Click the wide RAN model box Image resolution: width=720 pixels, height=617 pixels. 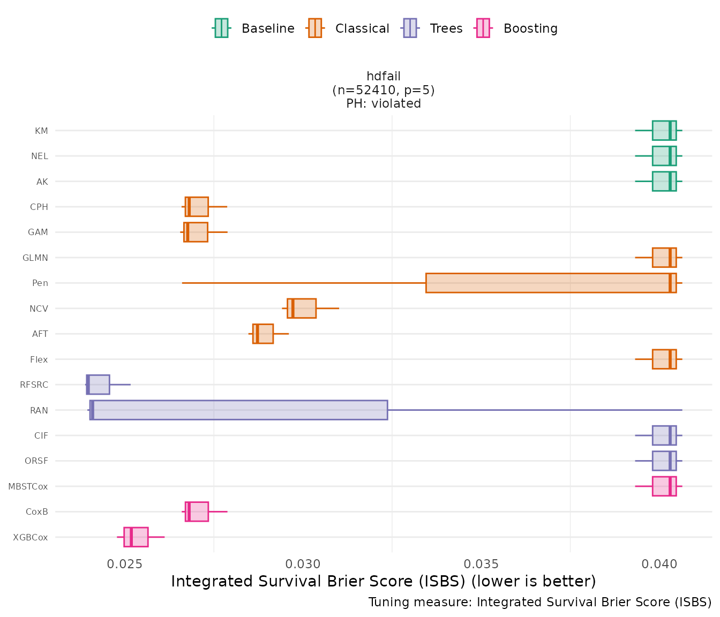[x=238, y=410]
